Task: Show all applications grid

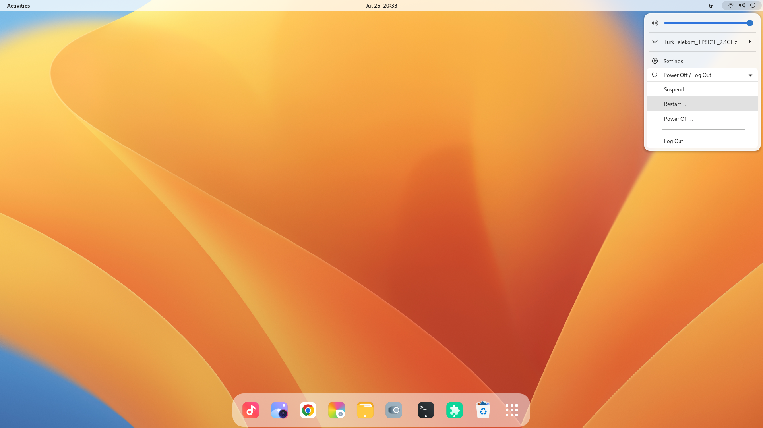Action: coord(512,410)
